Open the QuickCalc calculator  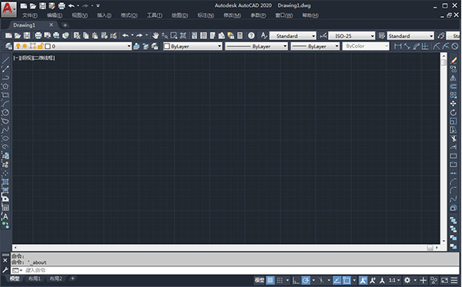coord(240,36)
